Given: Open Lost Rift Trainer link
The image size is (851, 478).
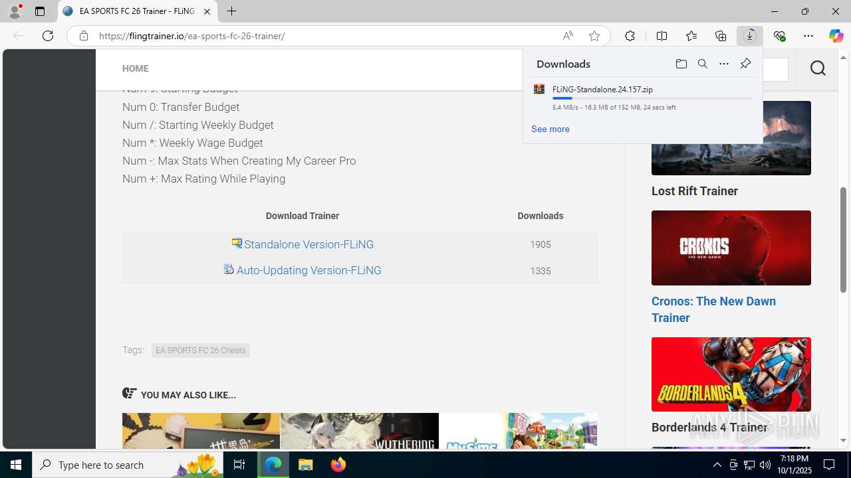Looking at the screenshot, I should [695, 191].
